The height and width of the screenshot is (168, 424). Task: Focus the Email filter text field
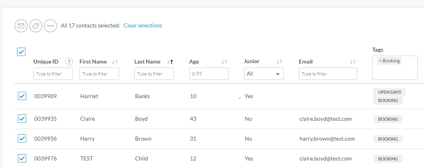(x=328, y=74)
